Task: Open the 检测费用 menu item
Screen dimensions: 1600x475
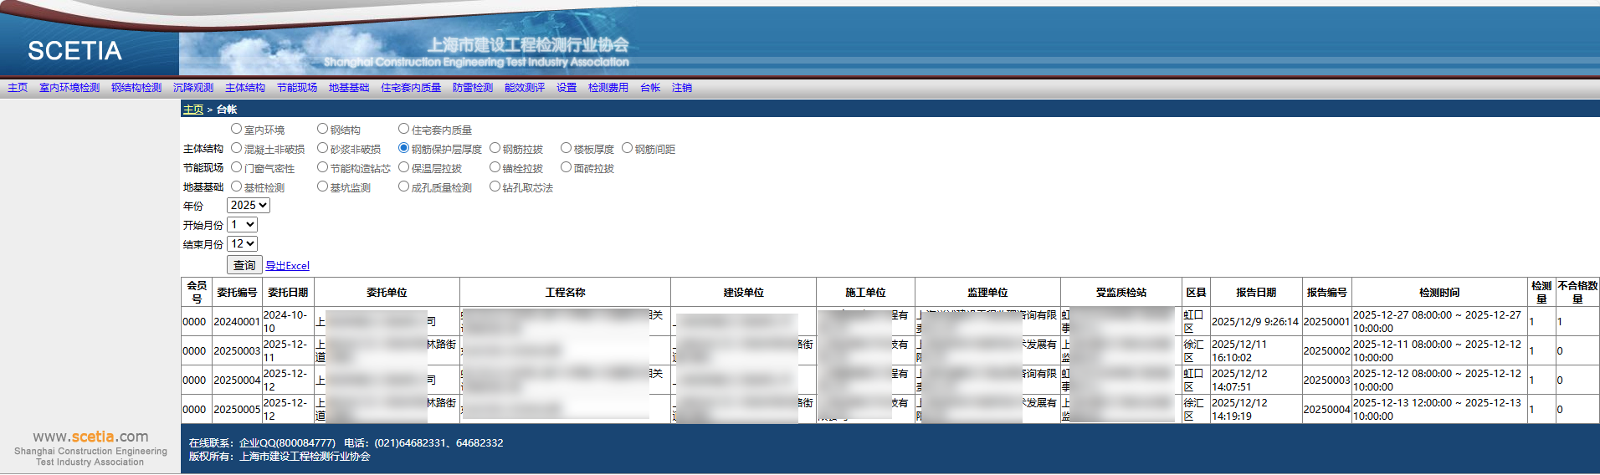Action: [x=608, y=88]
